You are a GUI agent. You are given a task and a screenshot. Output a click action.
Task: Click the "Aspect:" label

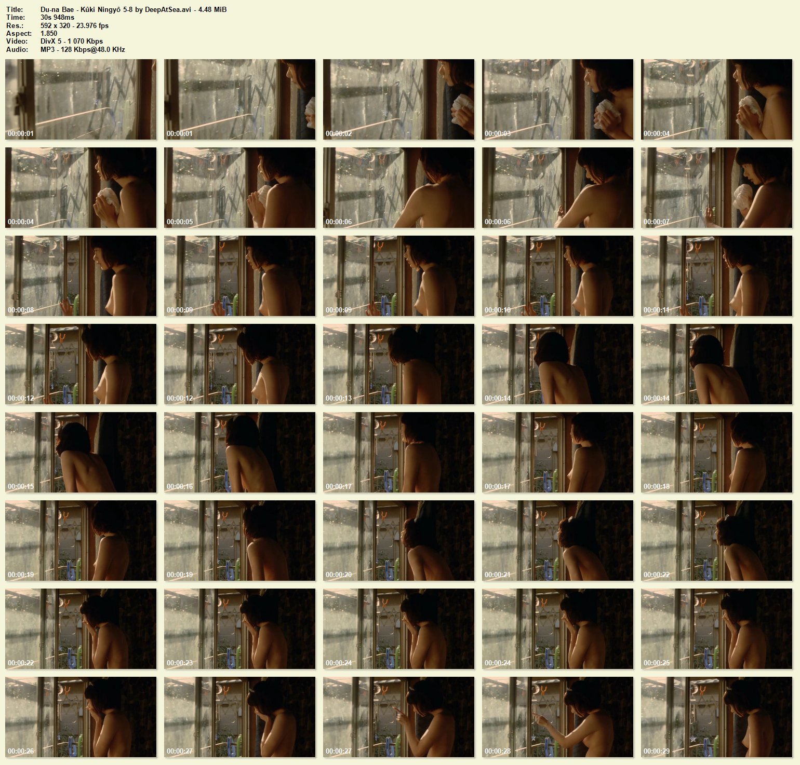[x=19, y=33]
